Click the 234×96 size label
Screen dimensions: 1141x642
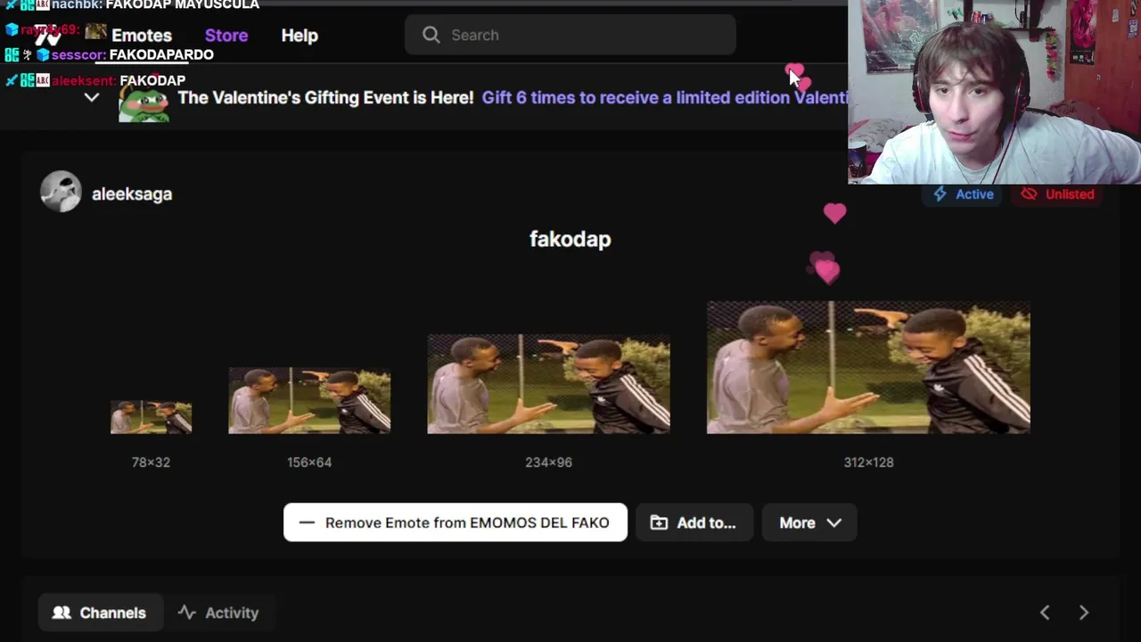(548, 462)
